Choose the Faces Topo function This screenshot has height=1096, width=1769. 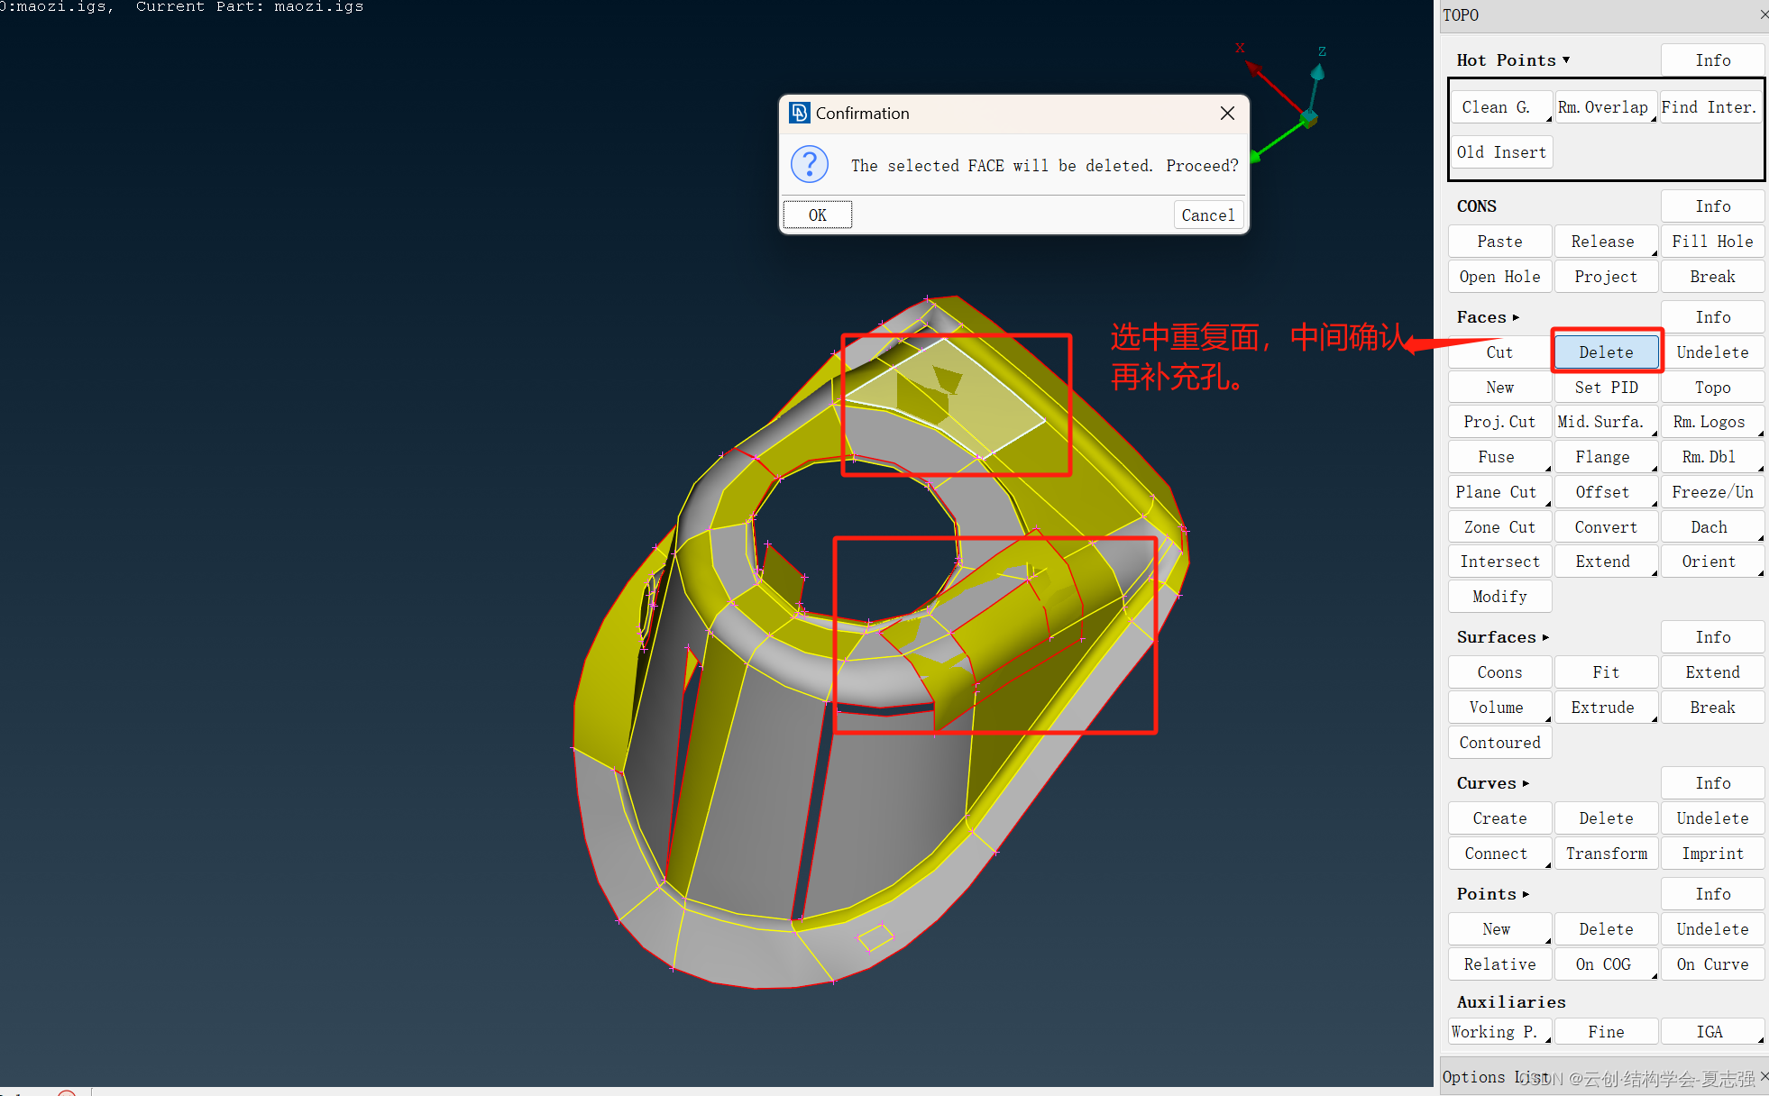(1711, 388)
